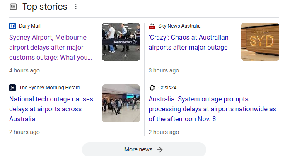Image resolution: width=285 pixels, height=156 pixels.
Task: Click the Crisis24 source name
Action: 167,88
